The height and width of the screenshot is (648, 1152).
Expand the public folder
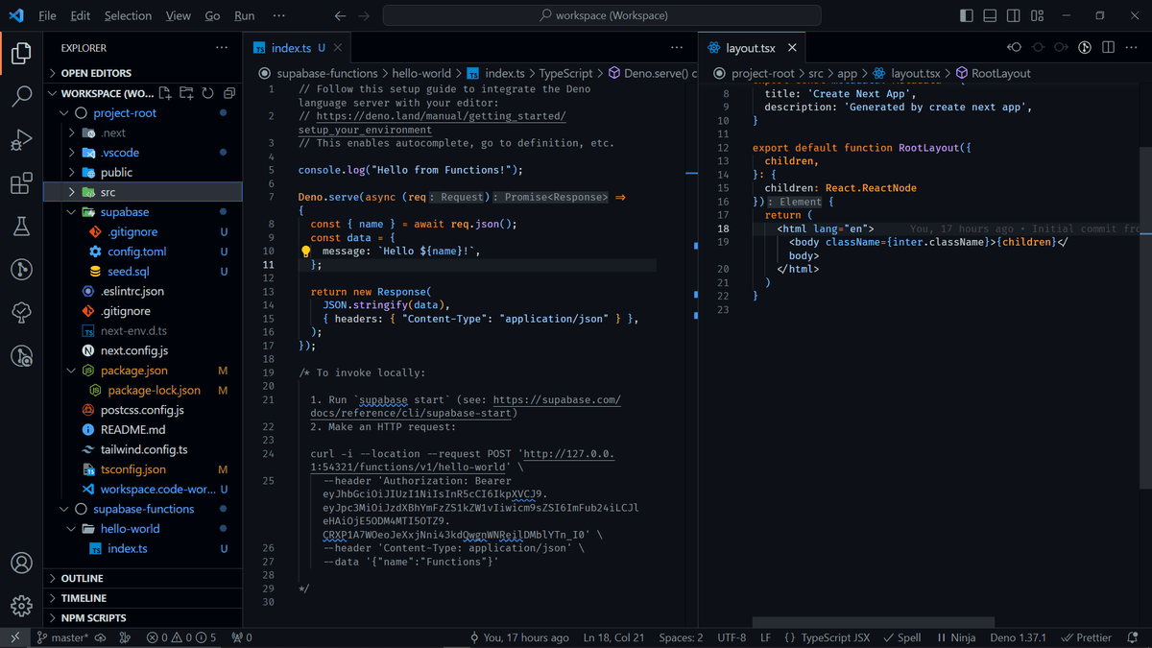pyautogui.click(x=143, y=173)
